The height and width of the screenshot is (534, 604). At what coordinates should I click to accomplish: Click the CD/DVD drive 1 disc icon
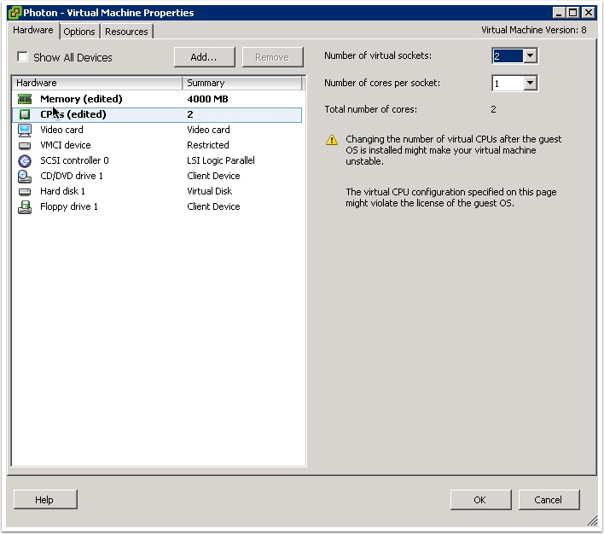point(25,176)
